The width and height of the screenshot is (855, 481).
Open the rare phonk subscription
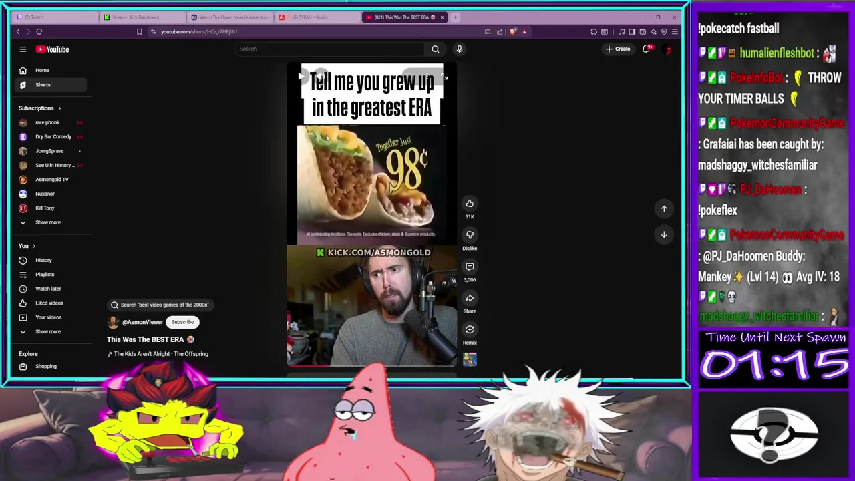click(50, 122)
